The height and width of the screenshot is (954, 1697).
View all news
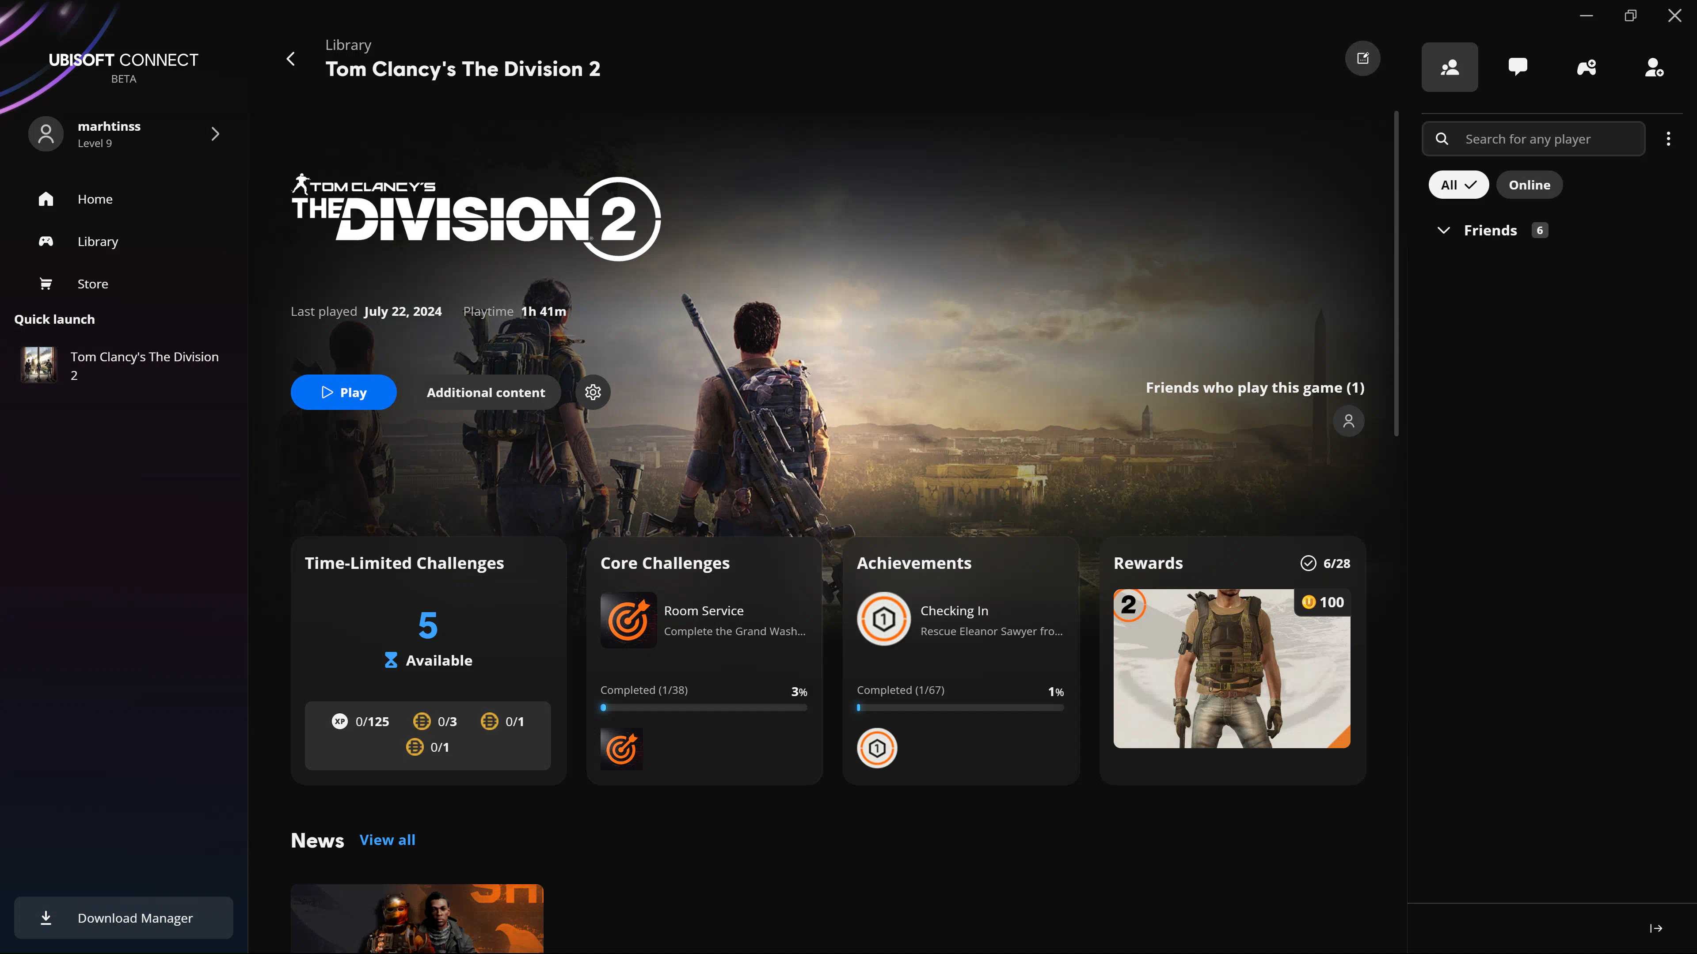388,840
